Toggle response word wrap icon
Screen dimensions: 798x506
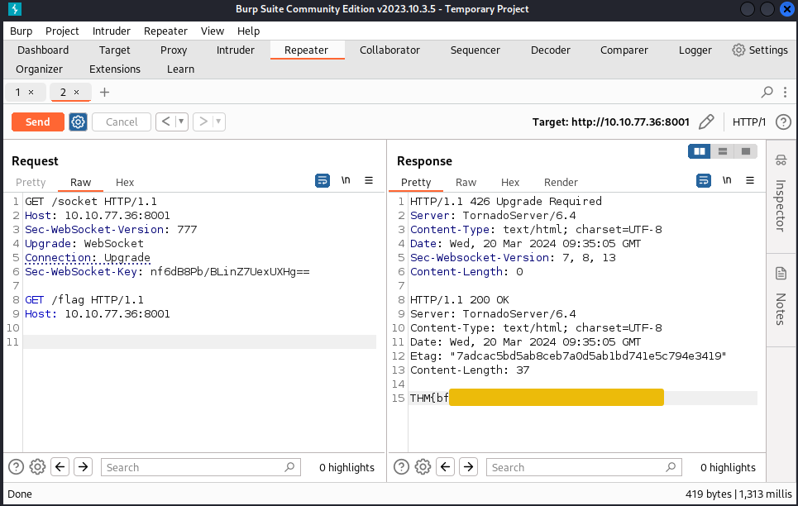704,180
